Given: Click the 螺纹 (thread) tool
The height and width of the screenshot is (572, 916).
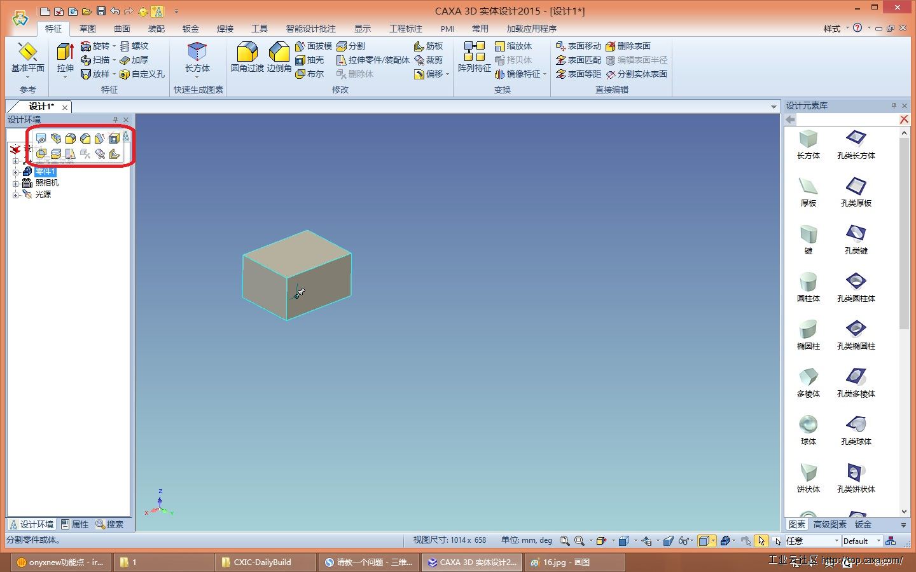Looking at the screenshot, I should point(134,46).
